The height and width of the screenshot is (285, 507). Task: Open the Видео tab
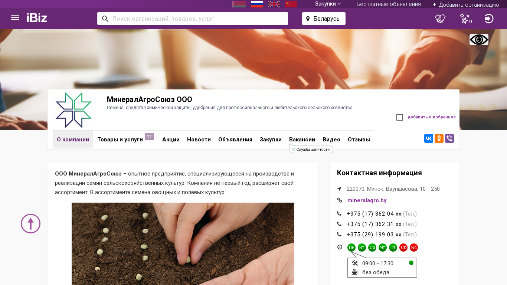(331, 140)
